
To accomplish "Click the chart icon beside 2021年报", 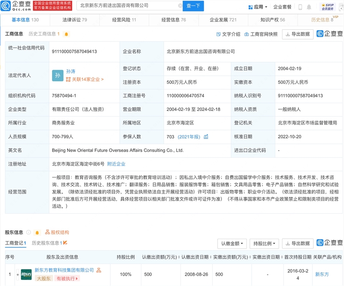I will click(206, 137).
